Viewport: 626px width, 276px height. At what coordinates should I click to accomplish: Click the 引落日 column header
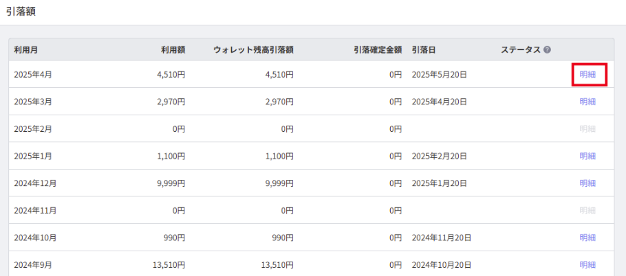tap(424, 50)
